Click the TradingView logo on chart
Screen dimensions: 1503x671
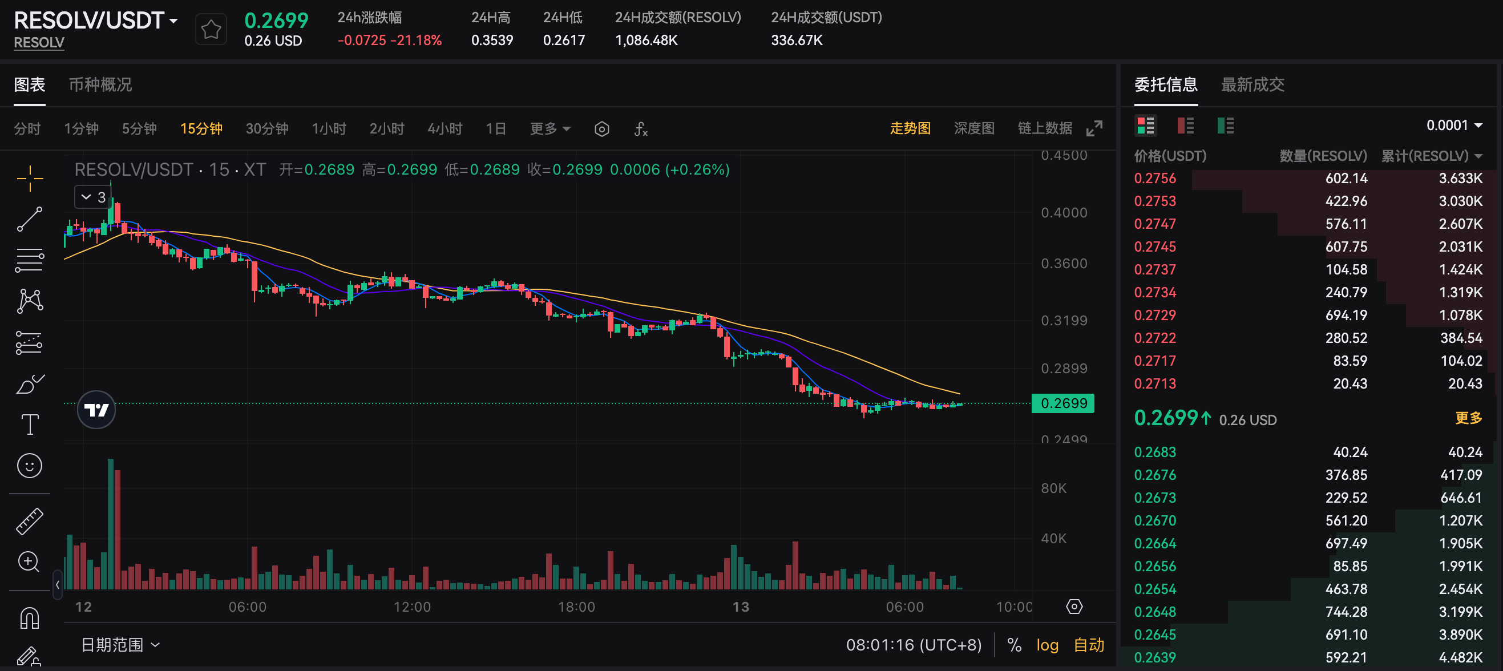(x=96, y=410)
